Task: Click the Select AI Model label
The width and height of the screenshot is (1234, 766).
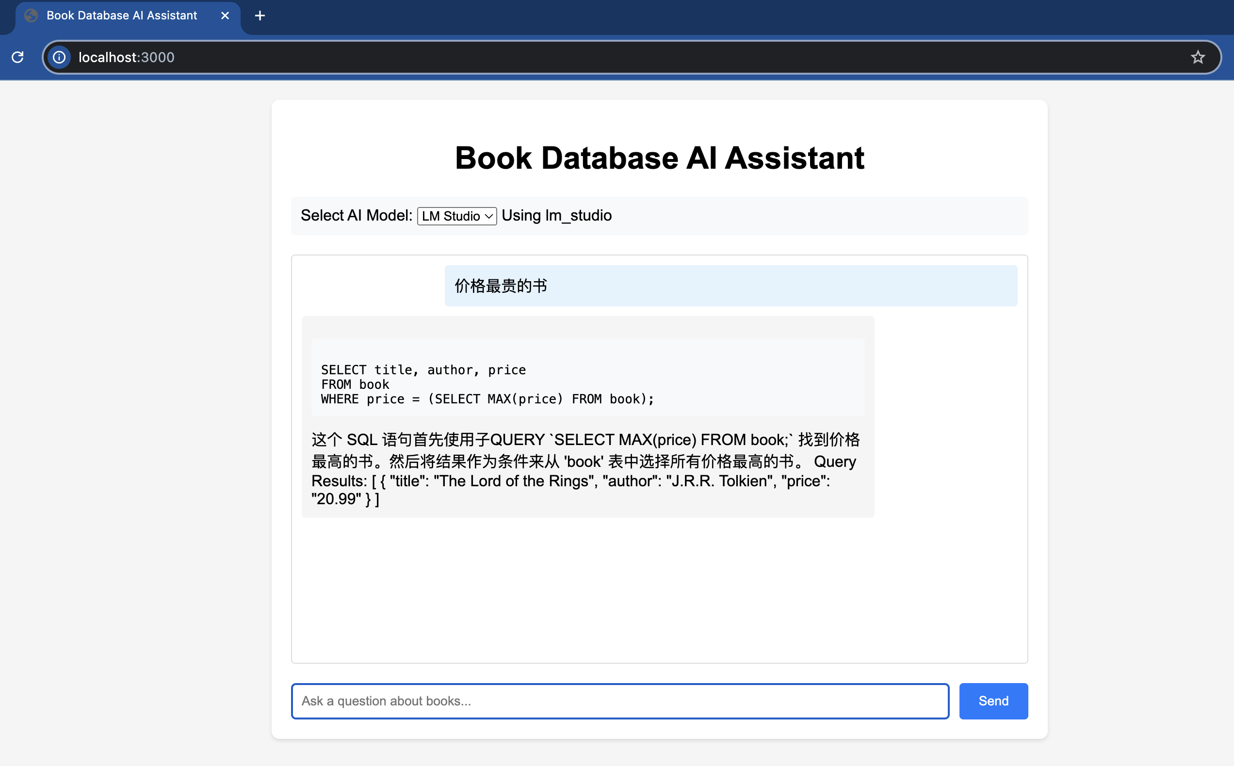Action: pyautogui.click(x=356, y=215)
